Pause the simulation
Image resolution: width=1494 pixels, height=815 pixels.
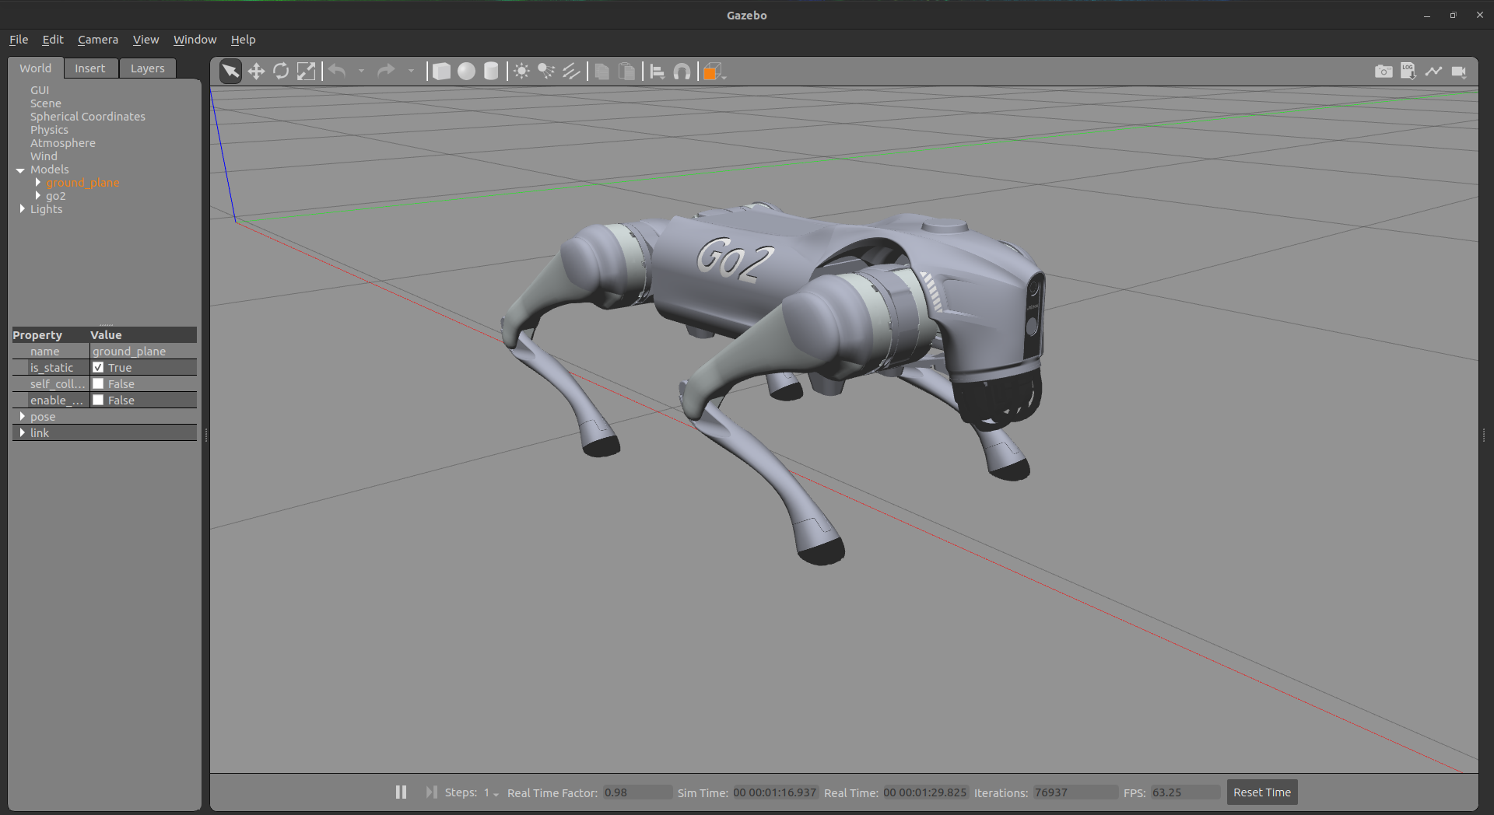[x=401, y=792]
